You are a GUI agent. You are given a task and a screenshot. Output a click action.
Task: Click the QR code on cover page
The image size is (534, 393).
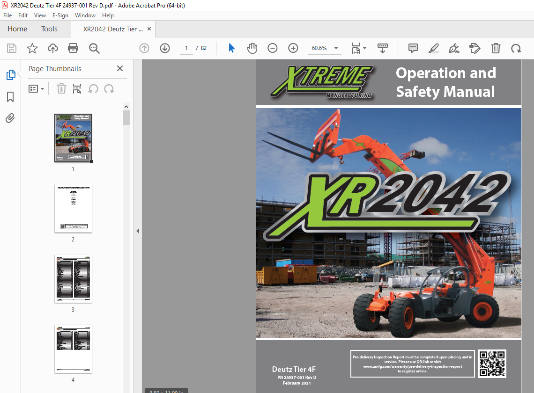click(492, 364)
